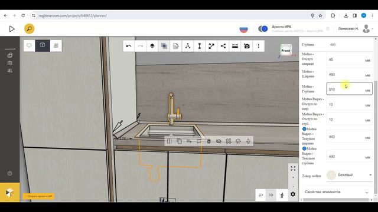Click the yellow search magnifier button
The height and width of the screenshot is (212, 378).
coord(29,29)
